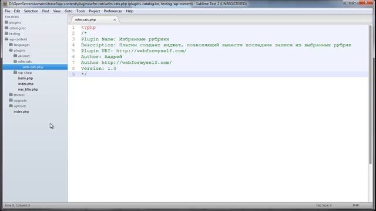The image size is (376, 211).
Task: Expand the akismet folder
Action: click(x=23, y=56)
